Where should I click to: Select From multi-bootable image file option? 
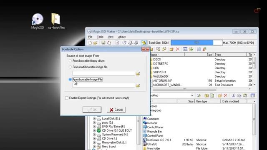click(x=70, y=67)
